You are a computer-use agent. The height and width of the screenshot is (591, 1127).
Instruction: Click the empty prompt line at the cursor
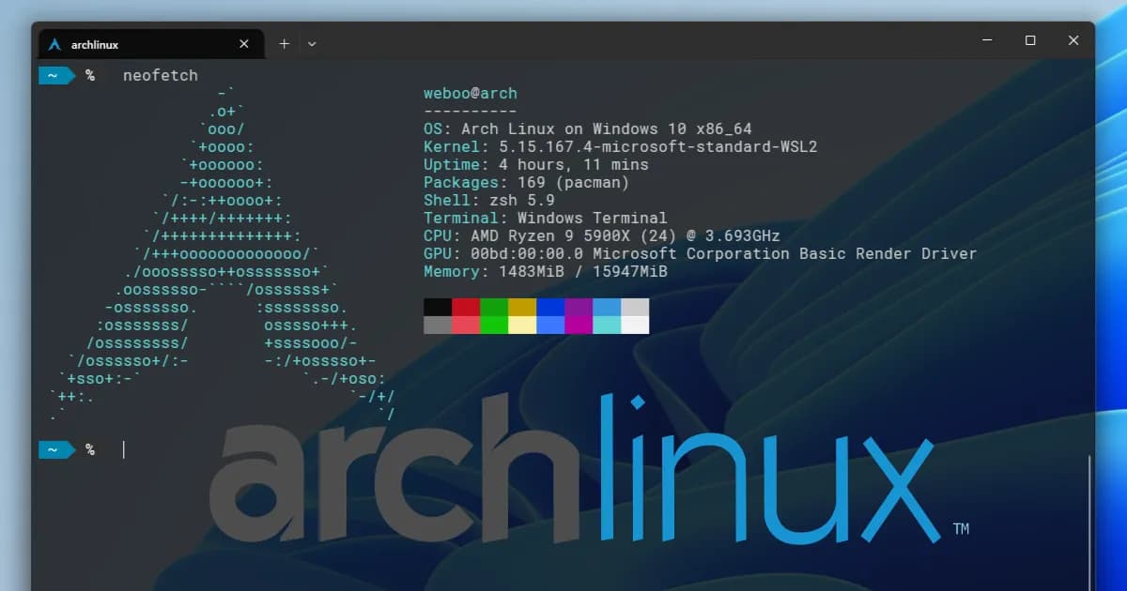point(124,450)
